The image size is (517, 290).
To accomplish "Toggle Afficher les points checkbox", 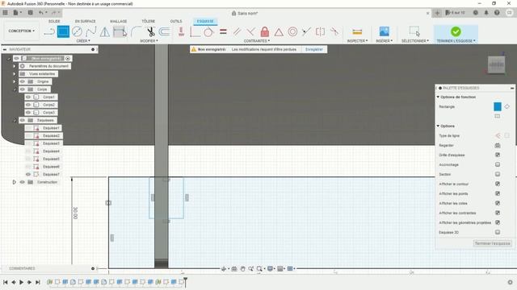I will coord(498,193).
